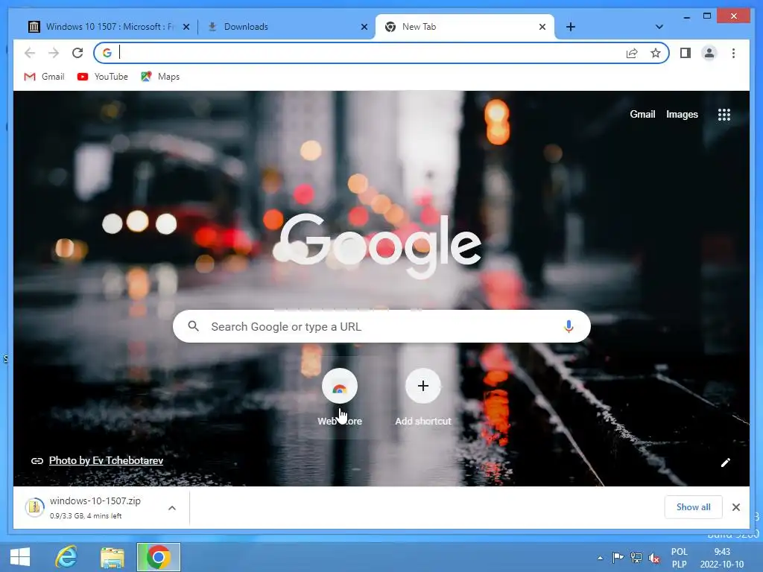Open Google apps grid
This screenshot has width=763, height=572.
click(724, 115)
